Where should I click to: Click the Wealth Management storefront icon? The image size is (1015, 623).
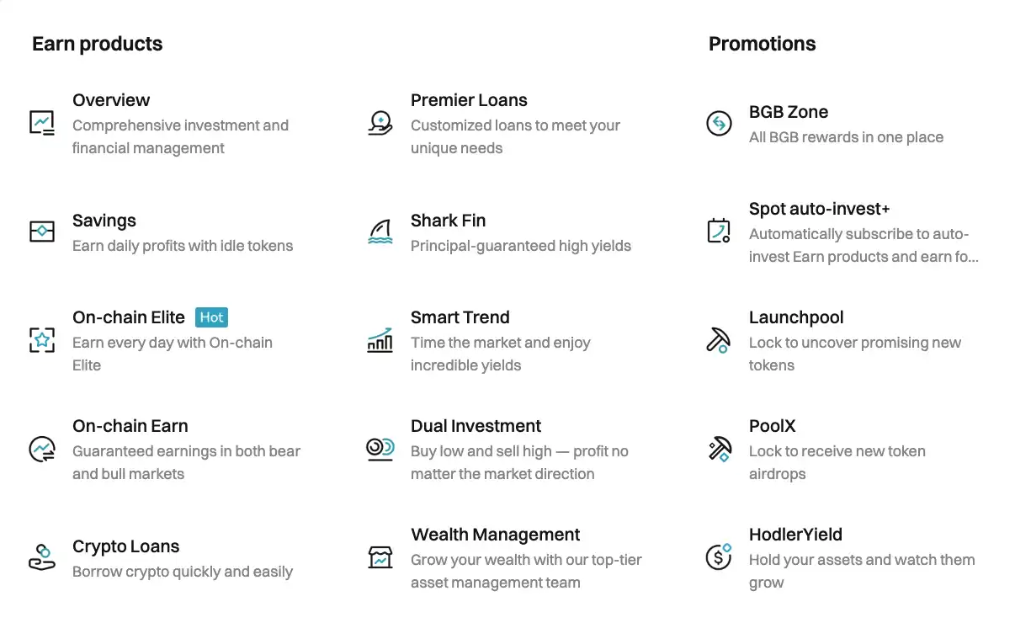pyautogui.click(x=380, y=557)
